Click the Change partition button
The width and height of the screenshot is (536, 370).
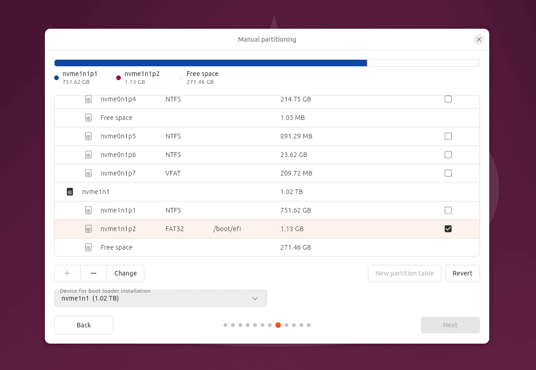125,273
